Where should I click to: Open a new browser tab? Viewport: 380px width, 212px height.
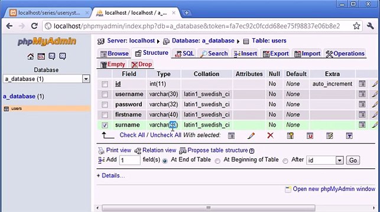click(x=187, y=13)
